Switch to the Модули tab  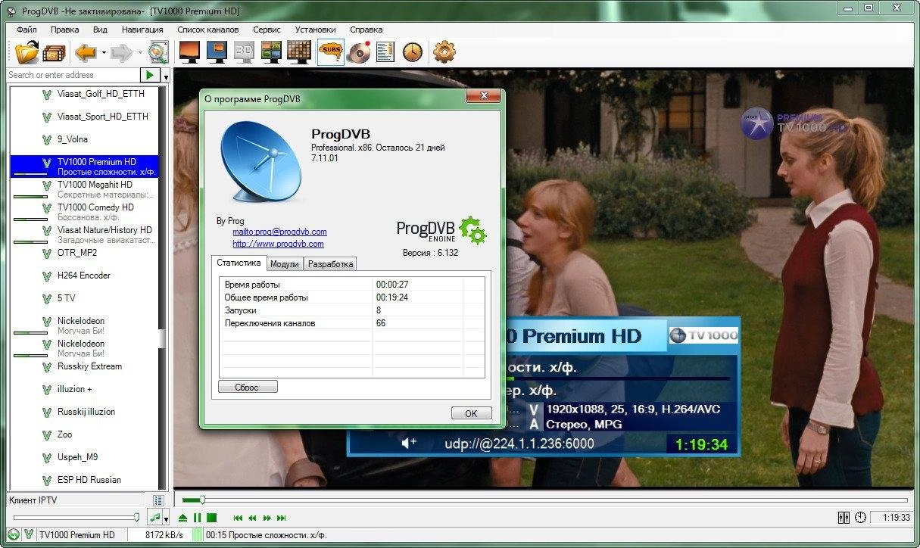coord(285,264)
